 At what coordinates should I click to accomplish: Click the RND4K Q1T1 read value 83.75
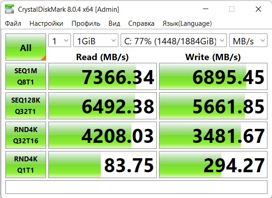point(103,165)
